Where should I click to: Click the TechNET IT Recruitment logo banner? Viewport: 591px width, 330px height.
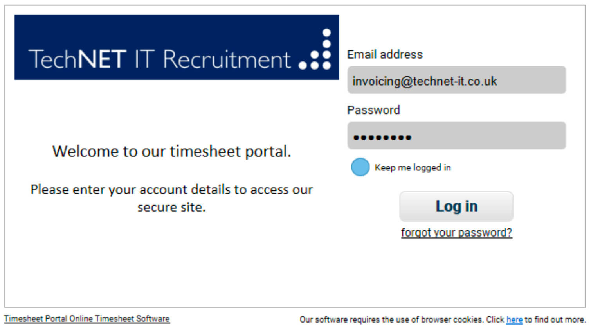click(177, 47)
